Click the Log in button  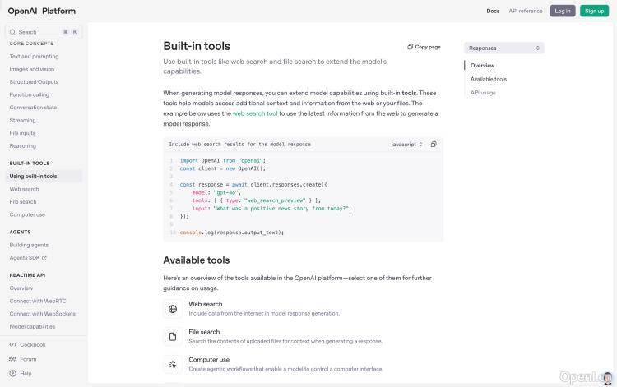563,11
